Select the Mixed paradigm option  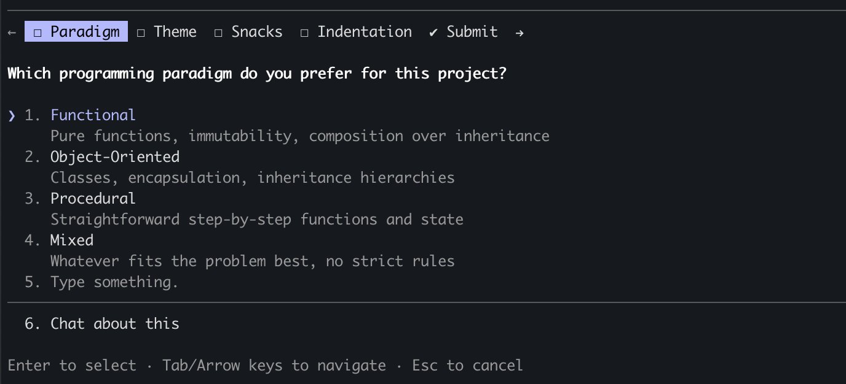pos(72,240)
